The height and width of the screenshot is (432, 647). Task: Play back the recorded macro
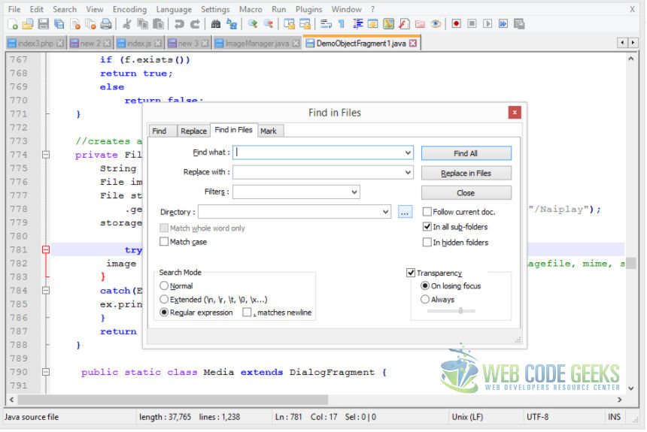(488, 24)
